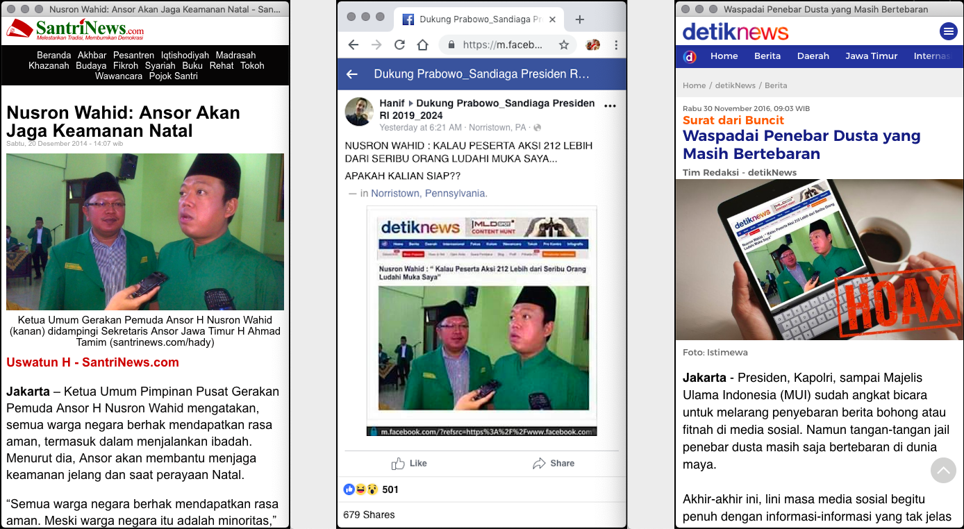Like the Facebook post

tap(409, 463)
